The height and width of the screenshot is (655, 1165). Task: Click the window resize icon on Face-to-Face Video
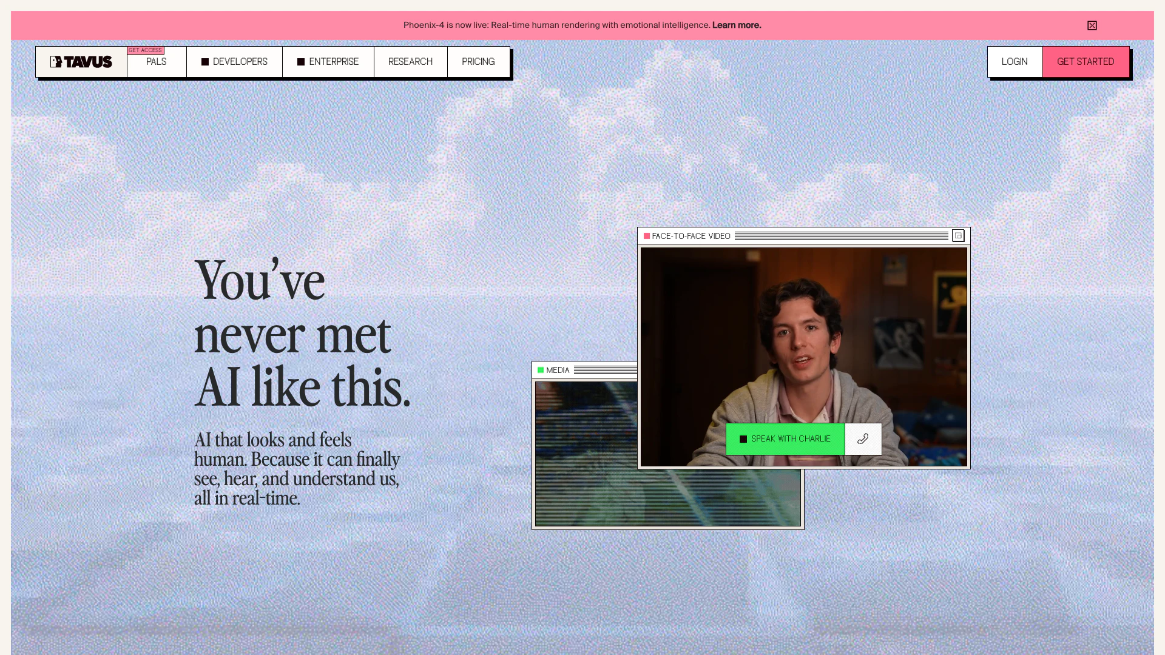point(958,236)
